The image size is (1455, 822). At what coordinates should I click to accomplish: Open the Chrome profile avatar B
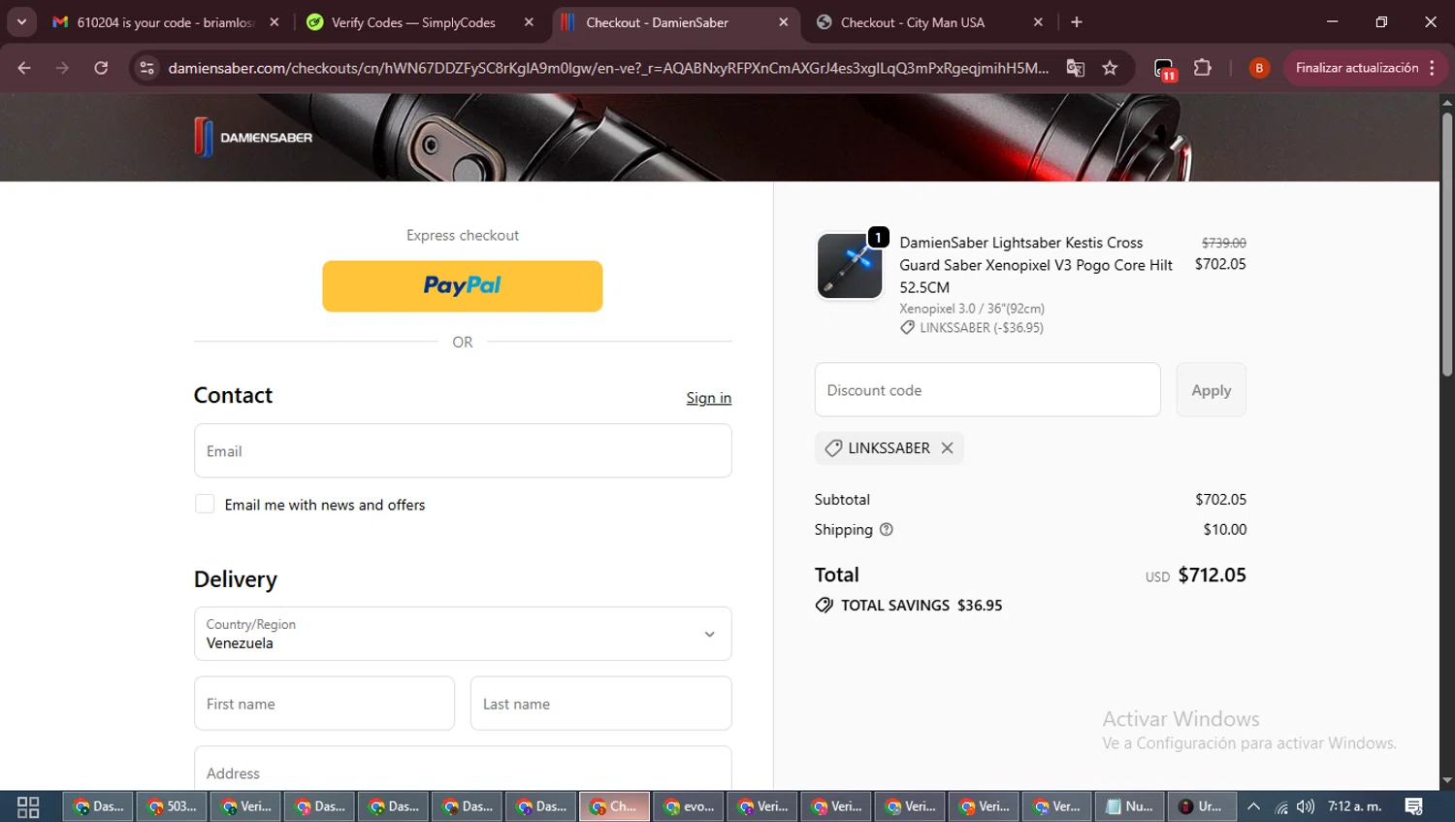point(1259,68)
